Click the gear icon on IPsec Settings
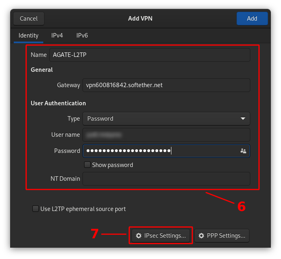Image resolution: width=281 pixels, height=259 pixels. click(139, 236)
